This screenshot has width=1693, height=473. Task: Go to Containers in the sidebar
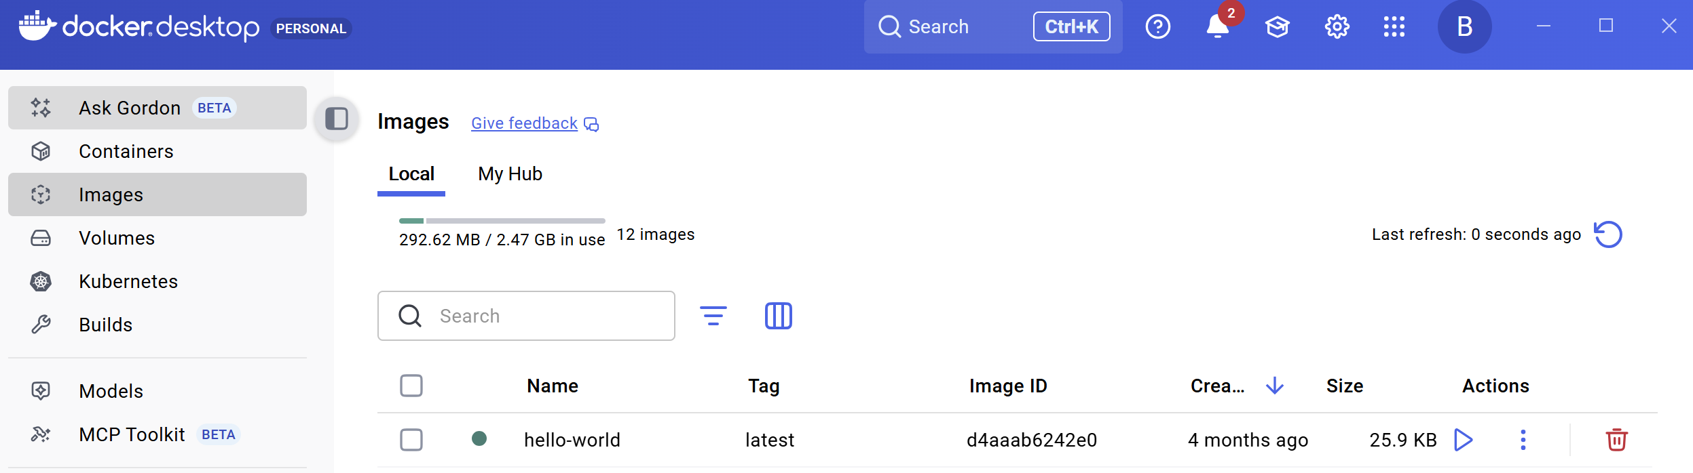[157, 151]
